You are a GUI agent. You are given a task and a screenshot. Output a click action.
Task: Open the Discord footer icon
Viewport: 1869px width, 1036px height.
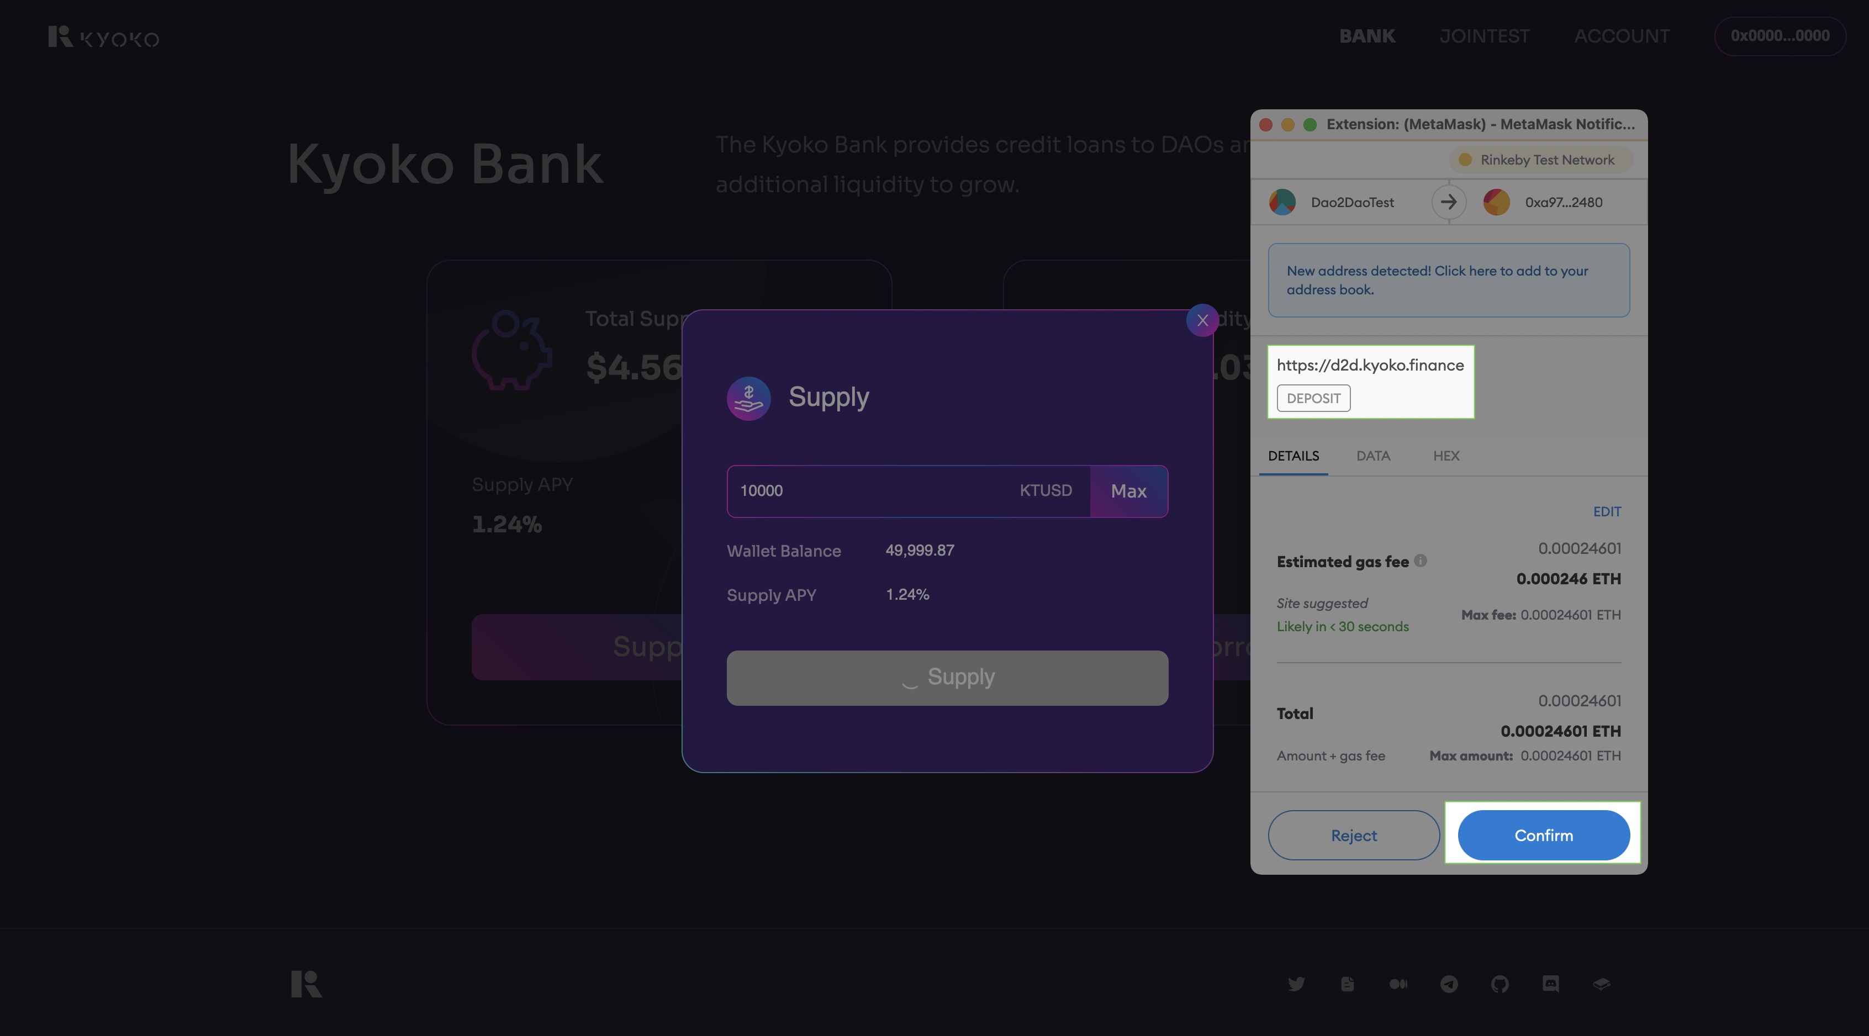[1550, 984]
